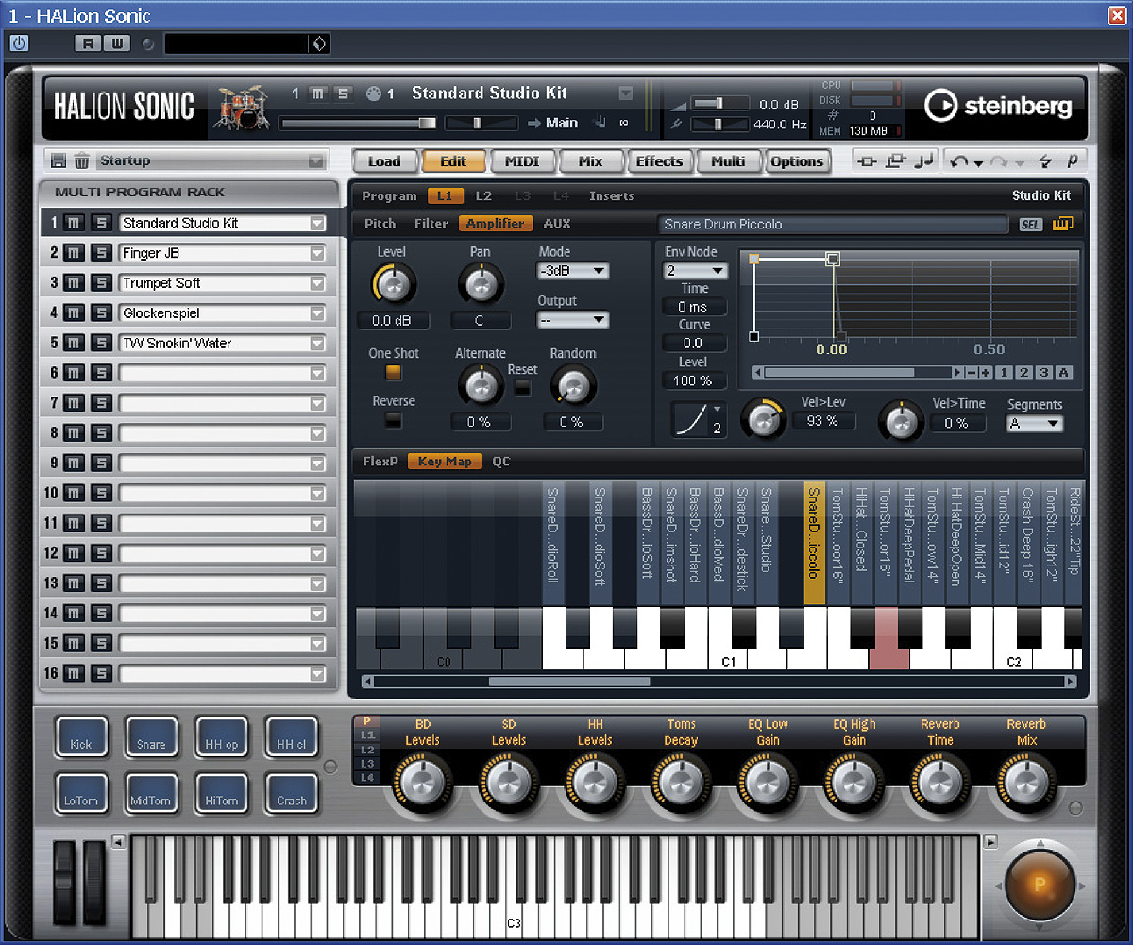Click envelope zoom snapshot button A
This screenshot has width=1133, height=945.
(x=1064, y=373)
